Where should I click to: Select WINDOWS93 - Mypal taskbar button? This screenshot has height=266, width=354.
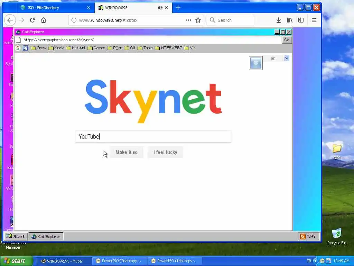64,261
